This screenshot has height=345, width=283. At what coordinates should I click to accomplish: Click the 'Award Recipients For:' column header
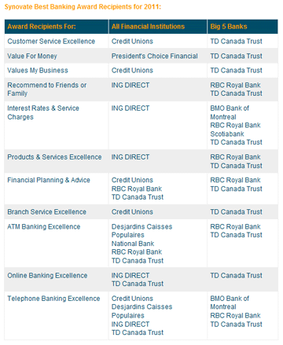click(42, 27)
